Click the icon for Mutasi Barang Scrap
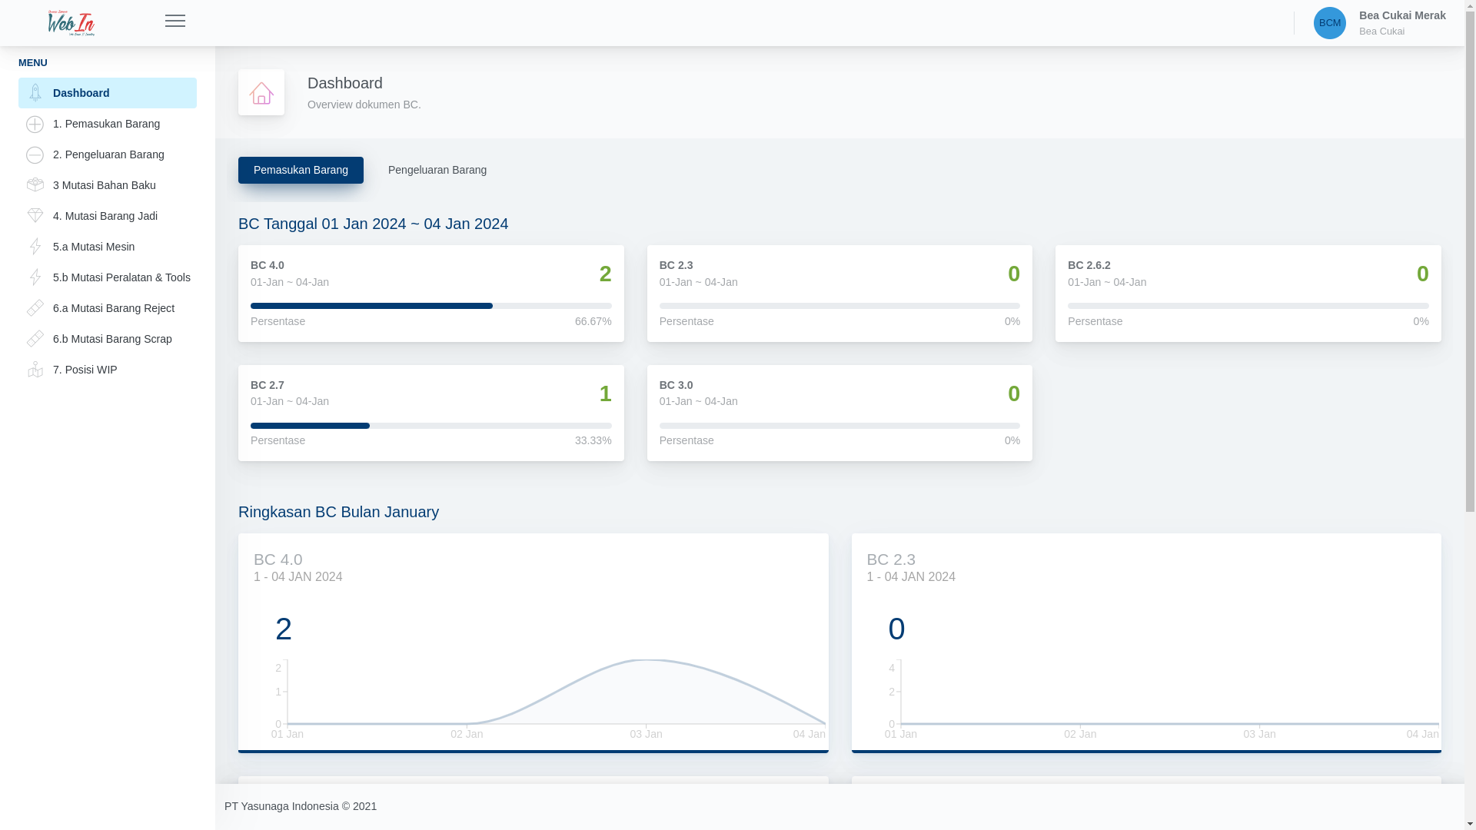Screen dimensions: 1476x830 click(x=35, y=339)
